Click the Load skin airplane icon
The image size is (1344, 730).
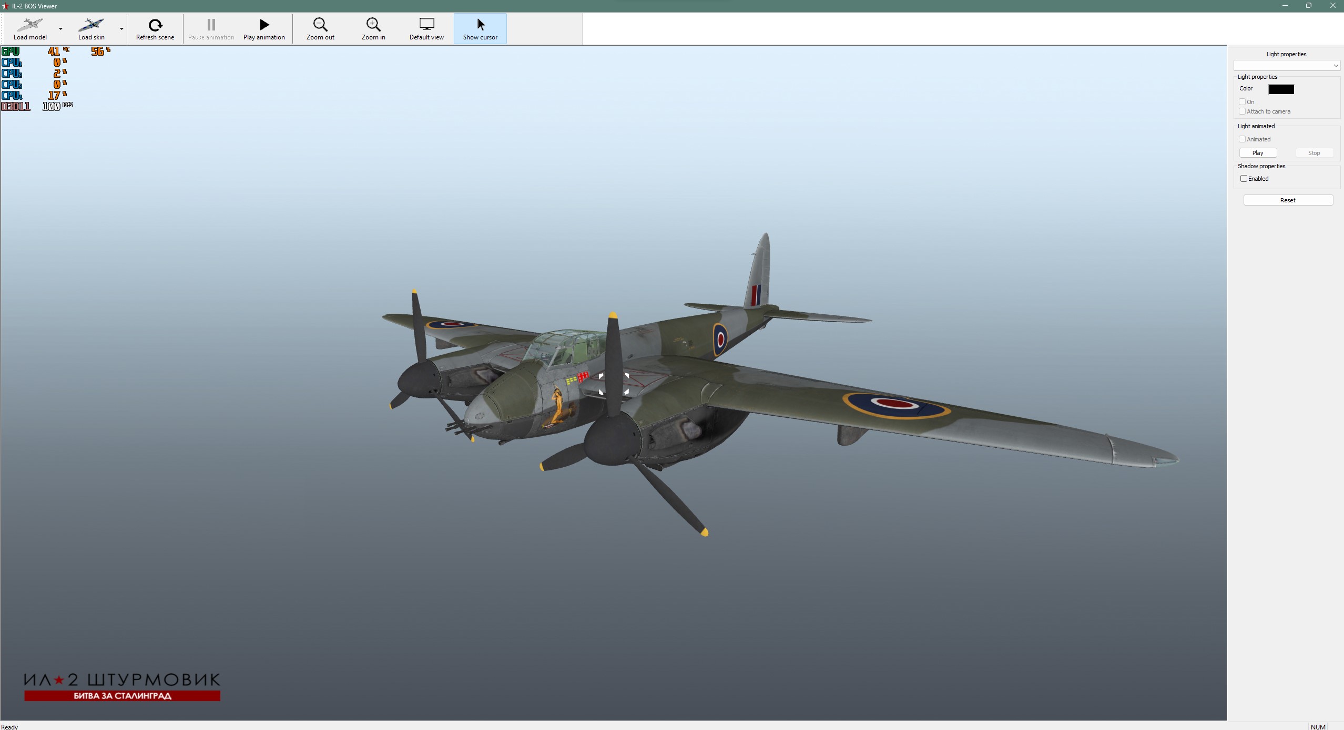pyautogui.click(x=91, y=24)
